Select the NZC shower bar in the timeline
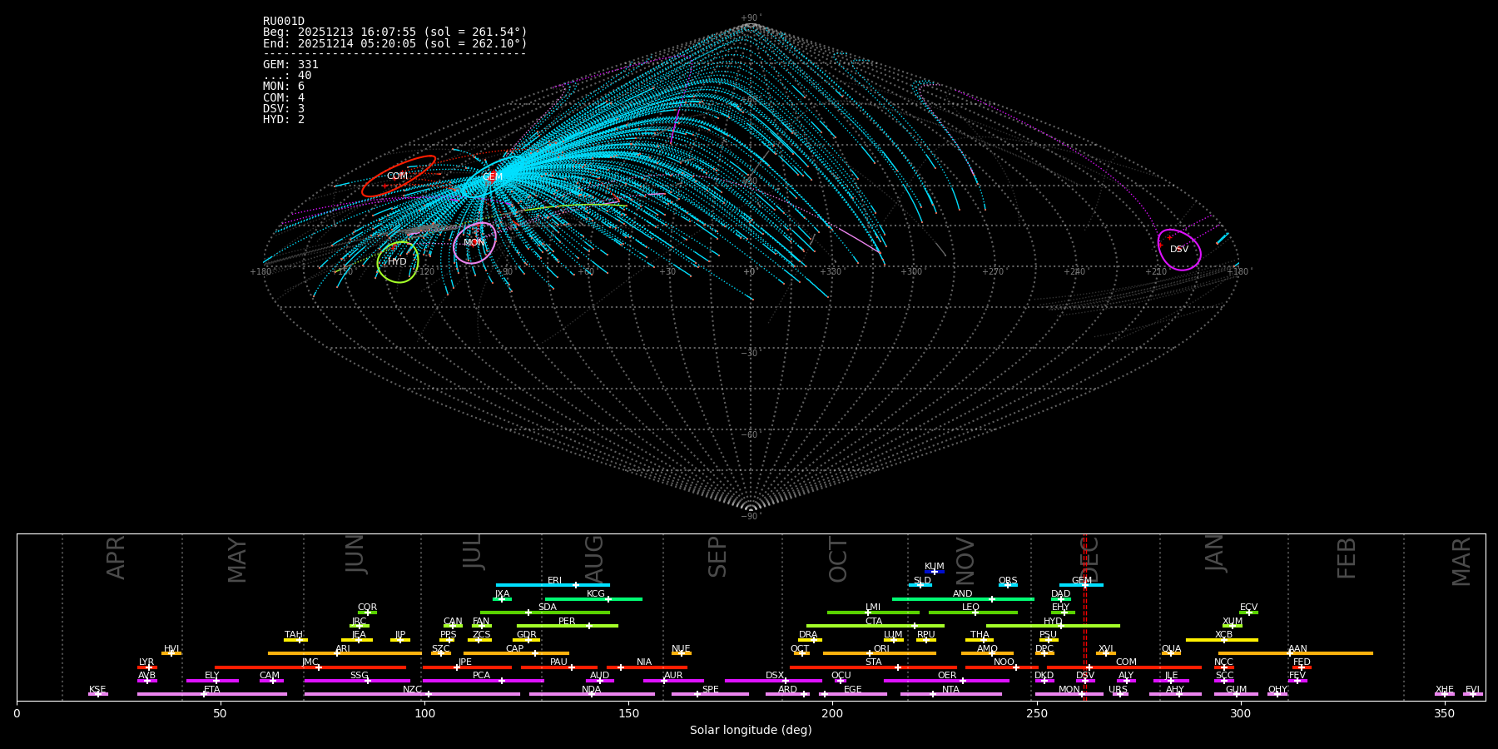The width and height of the screenshot is (1498, 749). (412, 694)
